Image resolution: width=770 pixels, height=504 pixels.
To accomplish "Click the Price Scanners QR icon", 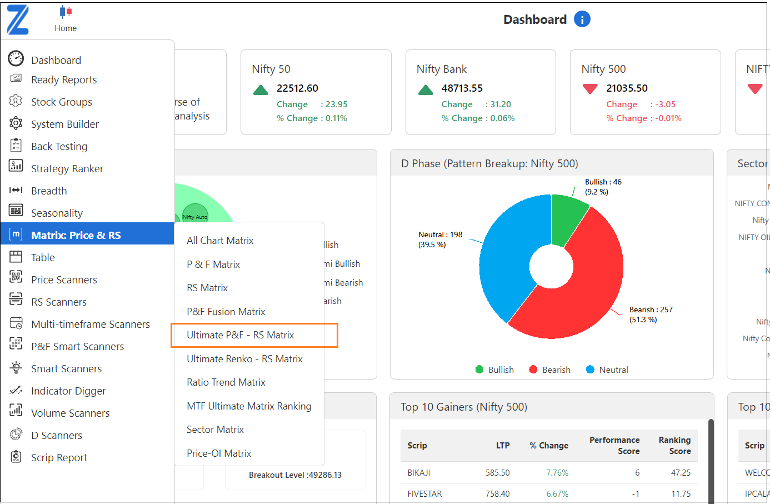I will (x=16, y=276).
